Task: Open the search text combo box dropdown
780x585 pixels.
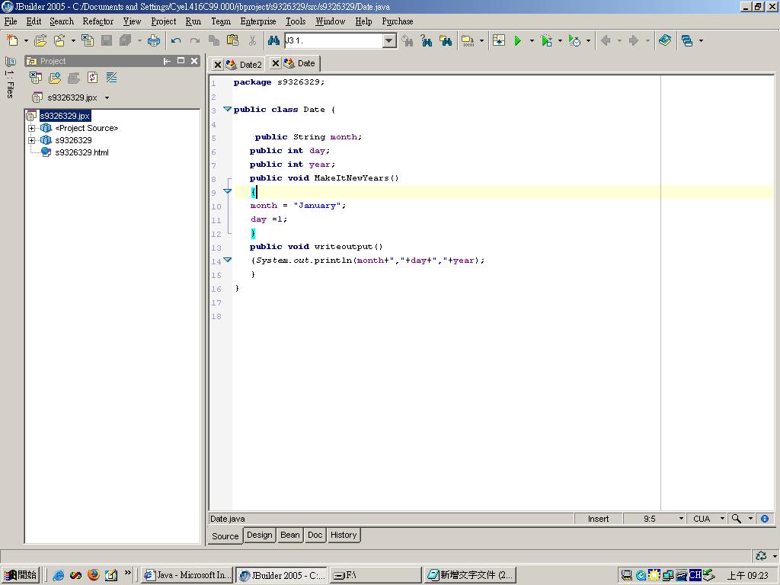Action: coord(389,41)
